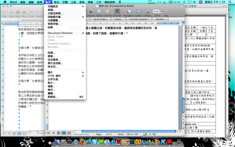Choose 交互參照... menu item

click(65, 60)
